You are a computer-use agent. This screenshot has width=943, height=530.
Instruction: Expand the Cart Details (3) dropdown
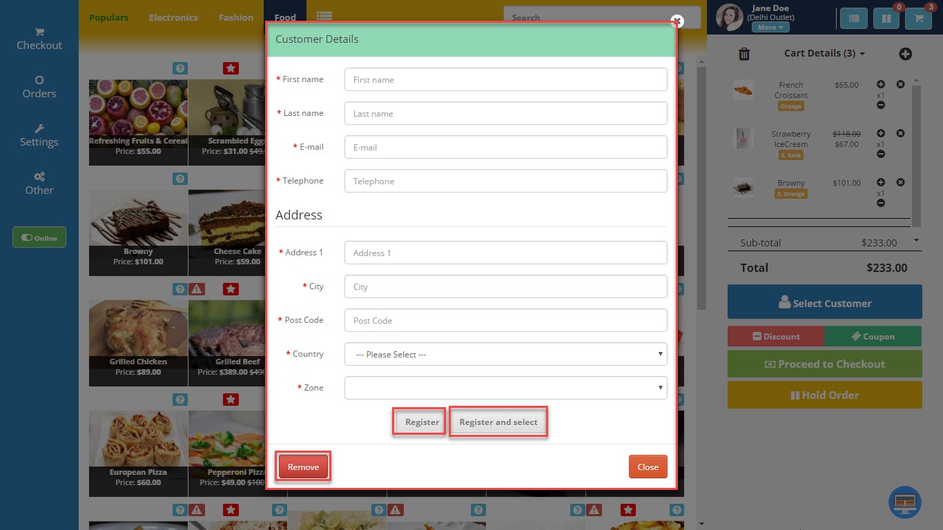click(824, 53)
